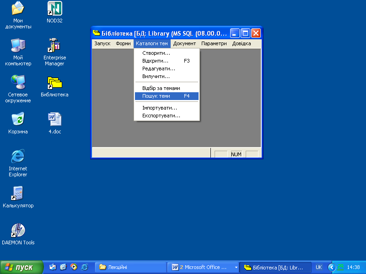Open Enterprise Manager shortcut
This screenshot has width=366, height=274.
tap(54, 52)
